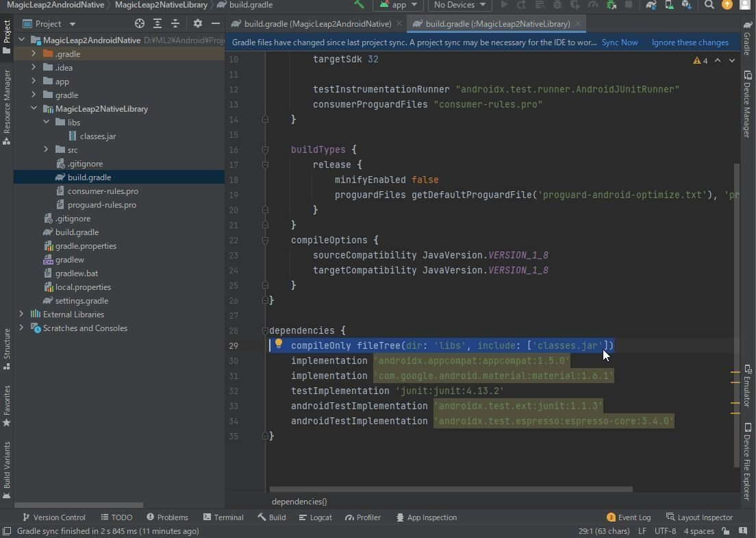The height and width of the screenshot is (538, 756).
Task: Click the Profile app gauge icon
Action: point(592,5)
